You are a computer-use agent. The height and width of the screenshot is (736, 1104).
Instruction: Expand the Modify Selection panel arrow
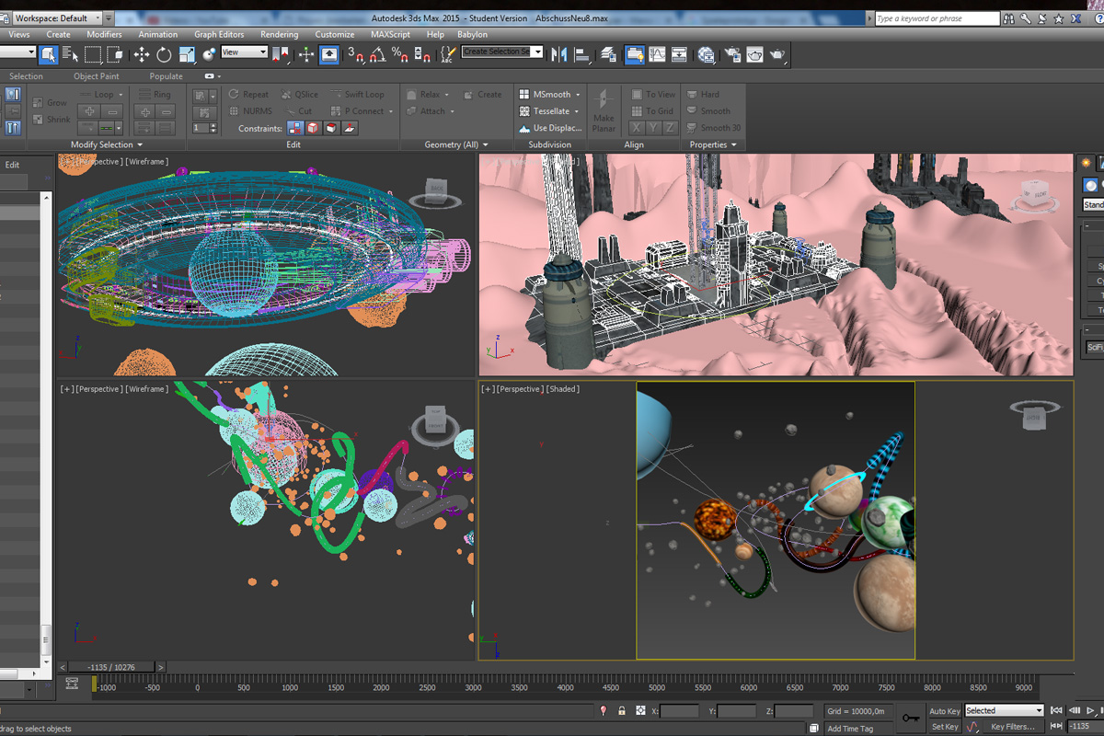[x=141, y=145]
